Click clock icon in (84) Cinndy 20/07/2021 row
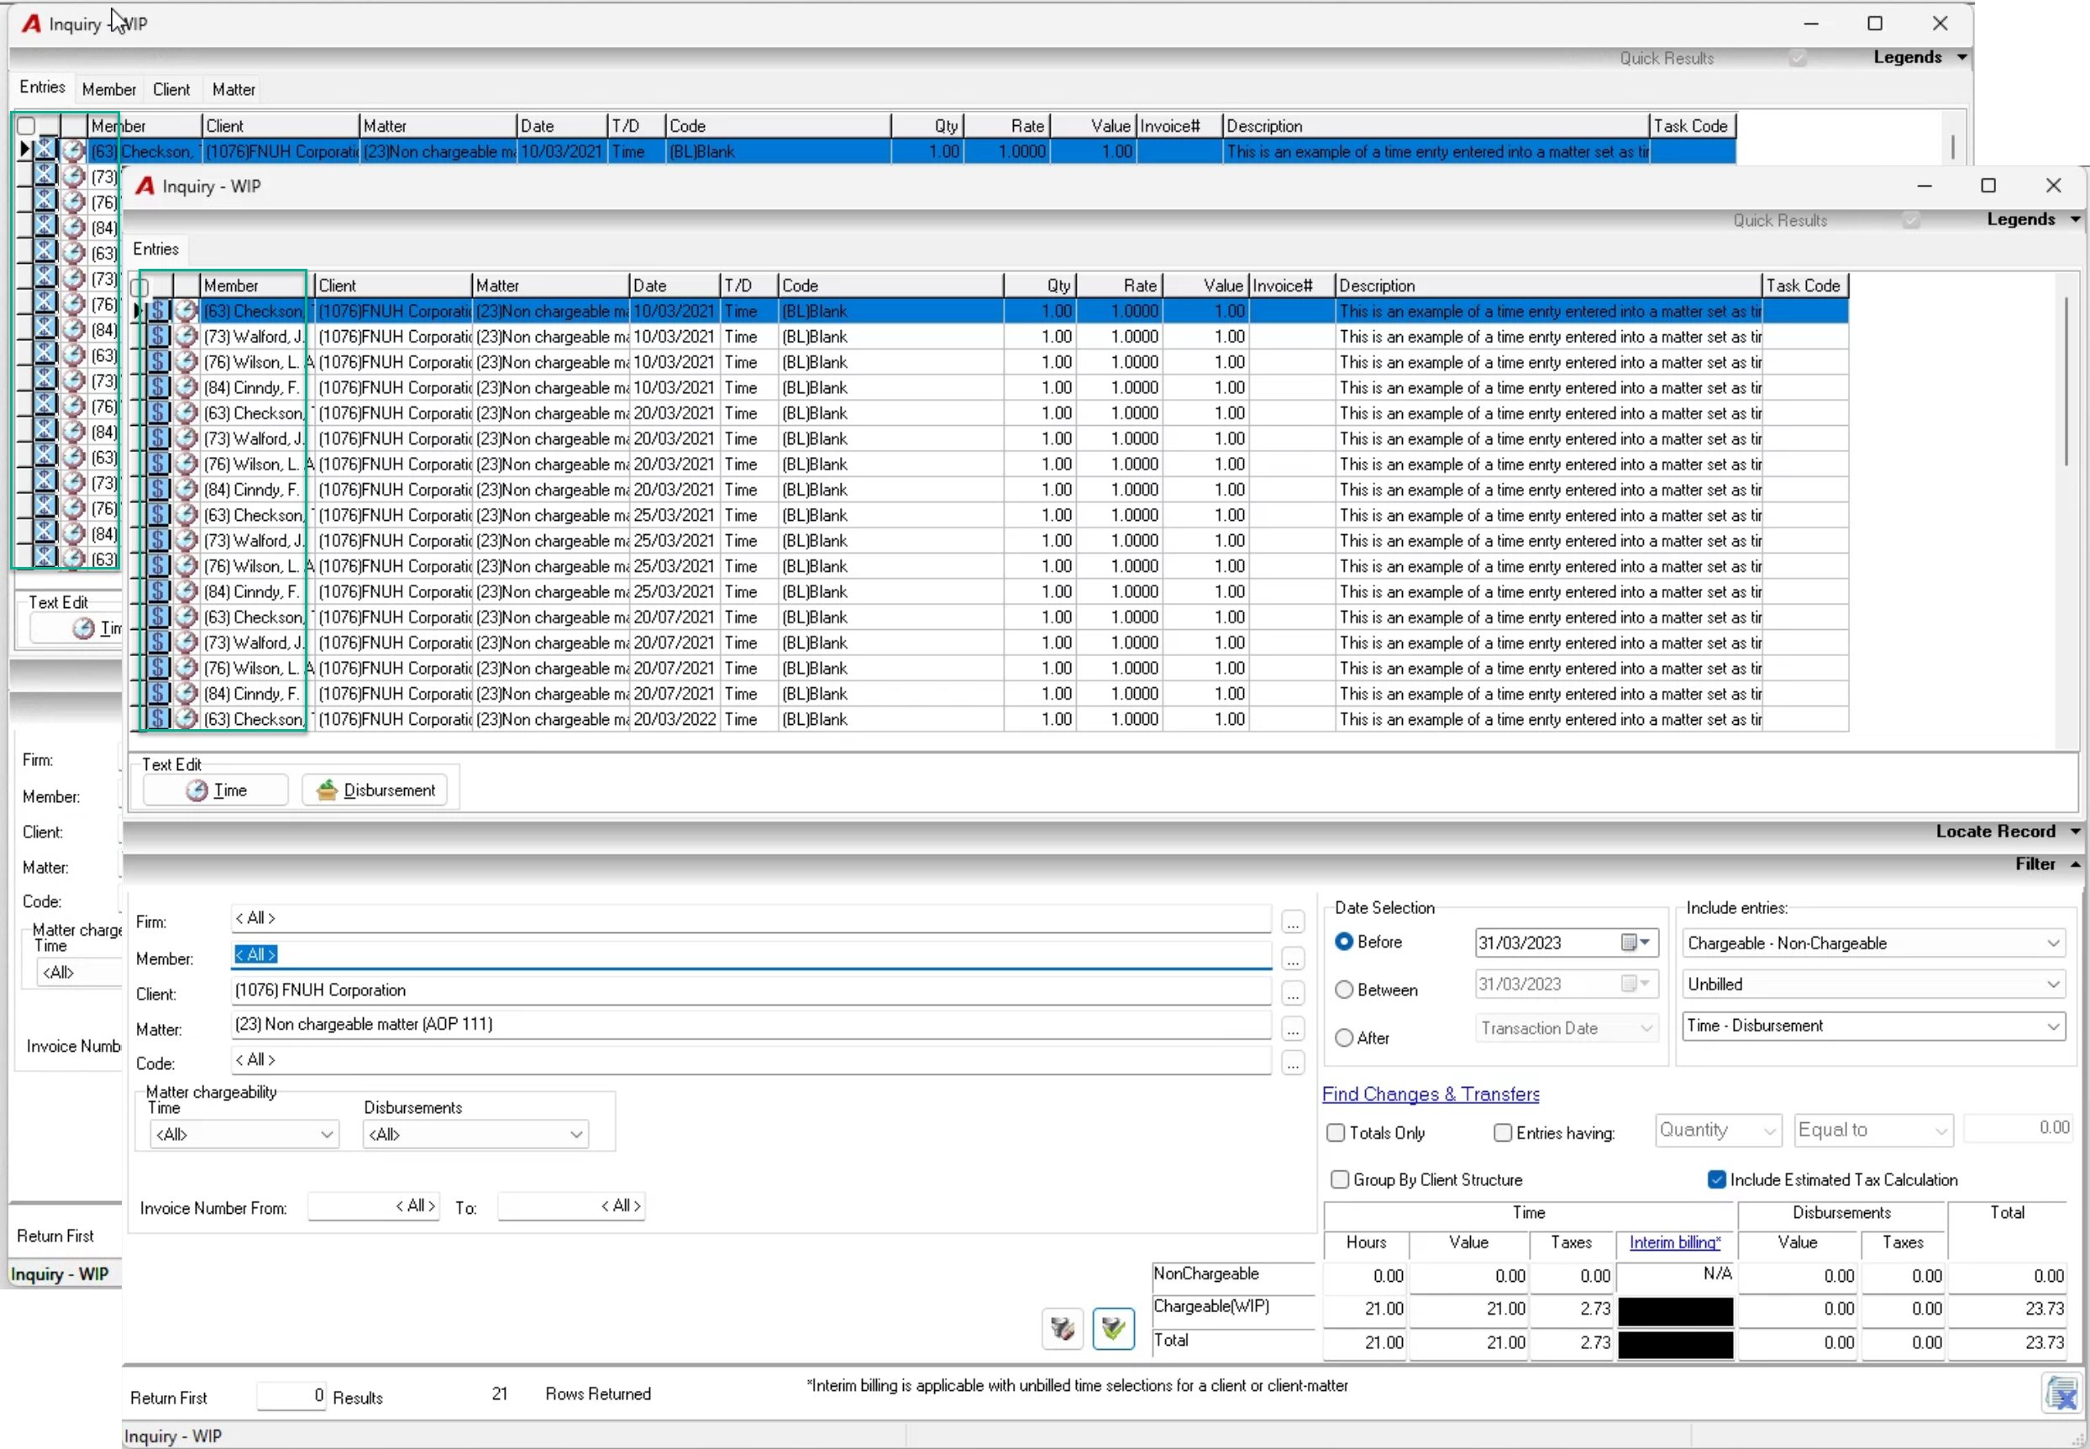This screenshot has width=2090, height=1449. click(186, 694)
